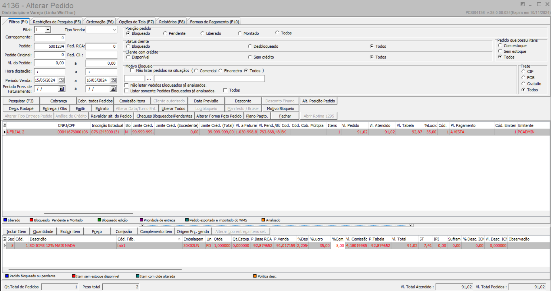551x291 pixels.
Task: Click Origem Prç. venda button
Action: [193, 231]
